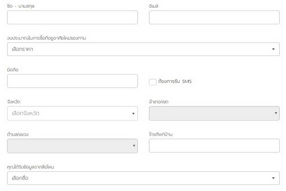The width and height of the screenshot is (286, 191).
Task: Click the อีเมล์ label above the field
Action: 154,6
